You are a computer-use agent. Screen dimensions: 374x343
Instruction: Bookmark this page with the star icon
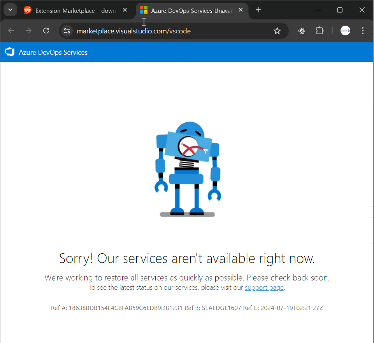277,31
